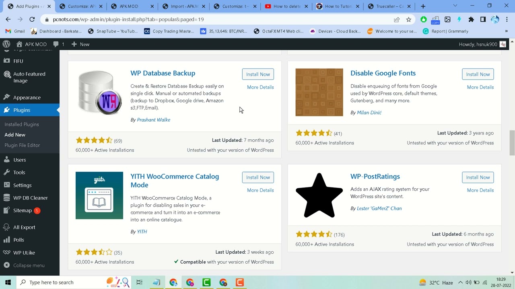The width and height of the screenshot is (515, 289).
Task: Install the WP-PostRatings plugin
Action: [x=478, y=177]
